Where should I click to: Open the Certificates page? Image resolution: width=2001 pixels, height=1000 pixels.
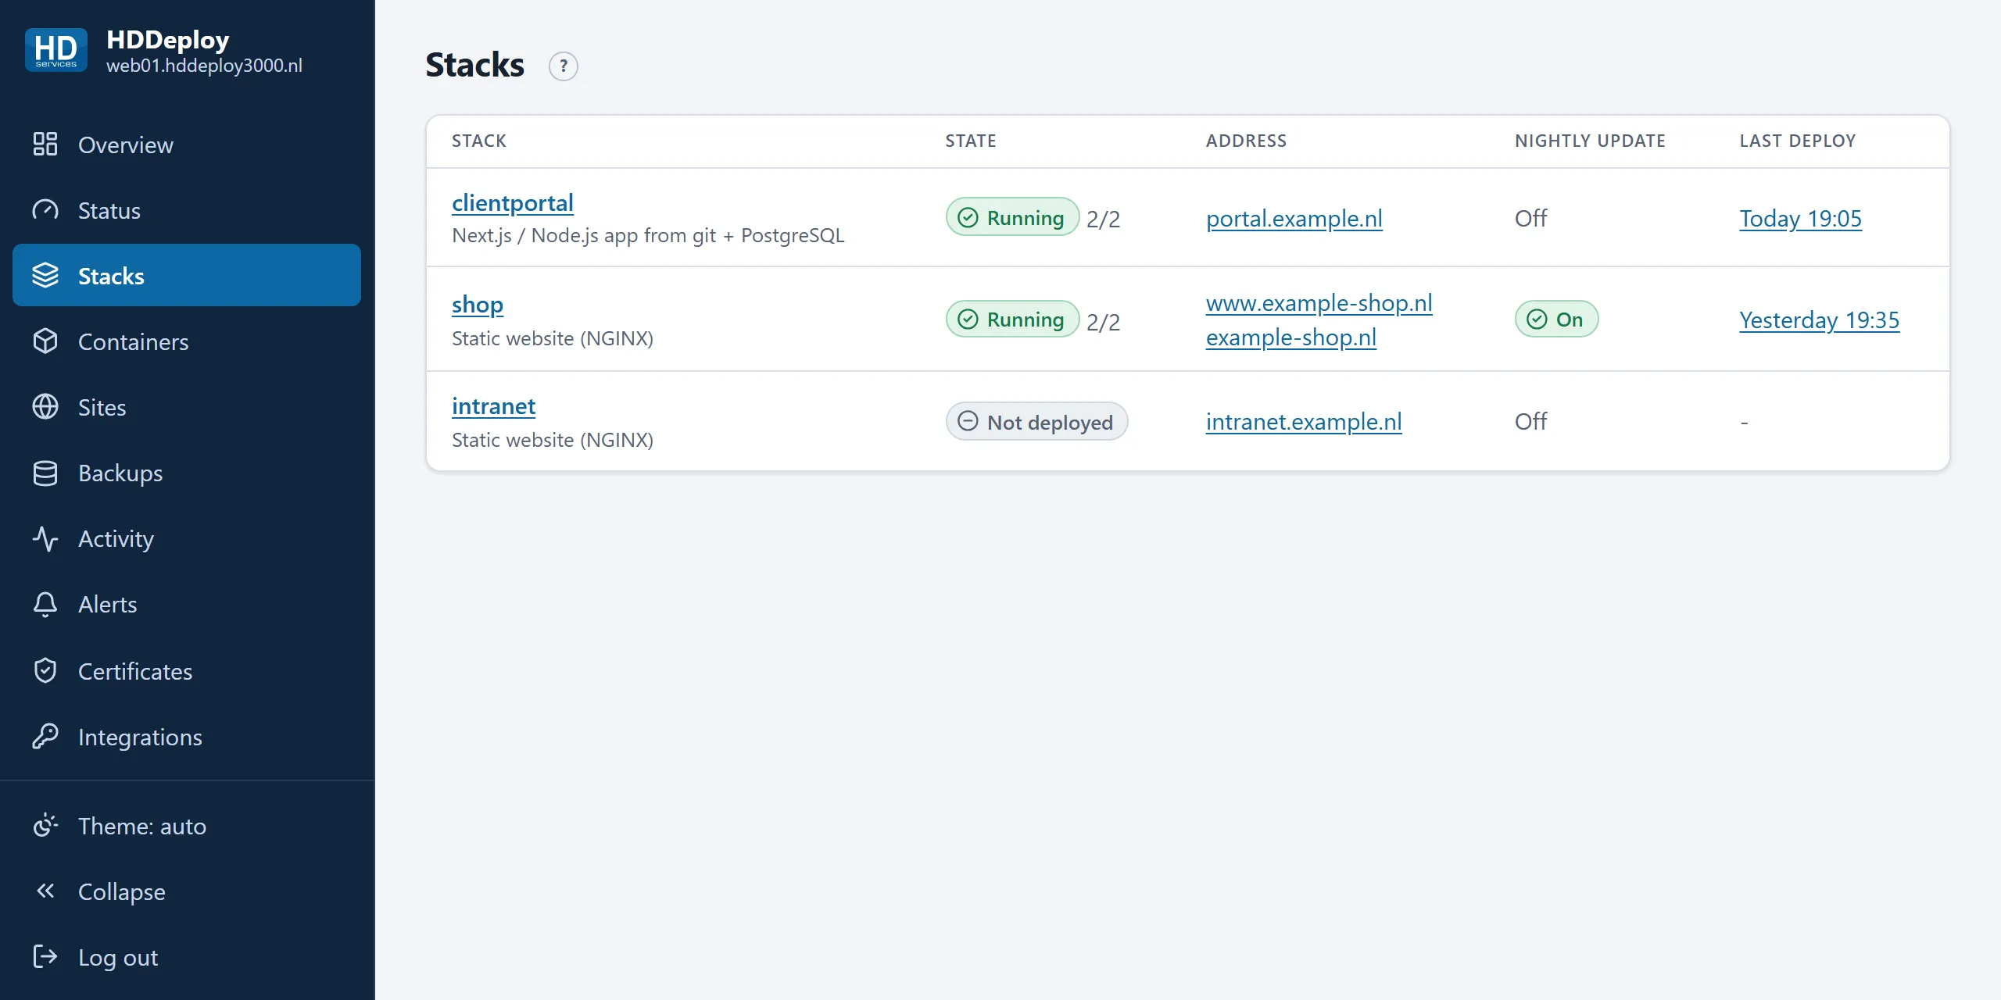tap(187, 671)
